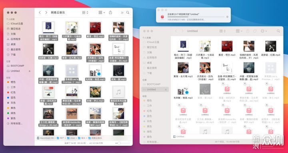The height and width of the screenshot is (153, 288).
Task: Select 桌面 in left window sidebar
Action: [11, 44]
